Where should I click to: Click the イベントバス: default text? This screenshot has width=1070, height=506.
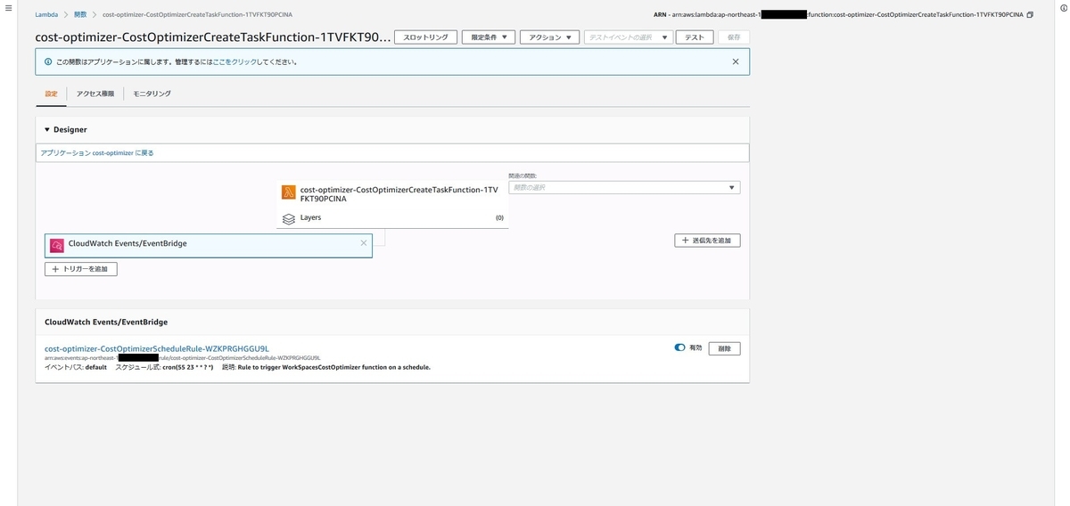76,367
